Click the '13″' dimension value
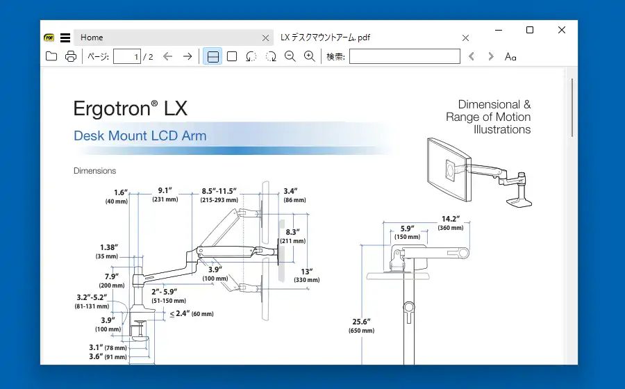Image resolution: width=625 pixels, height=389 pixels. tap(306, 272)
